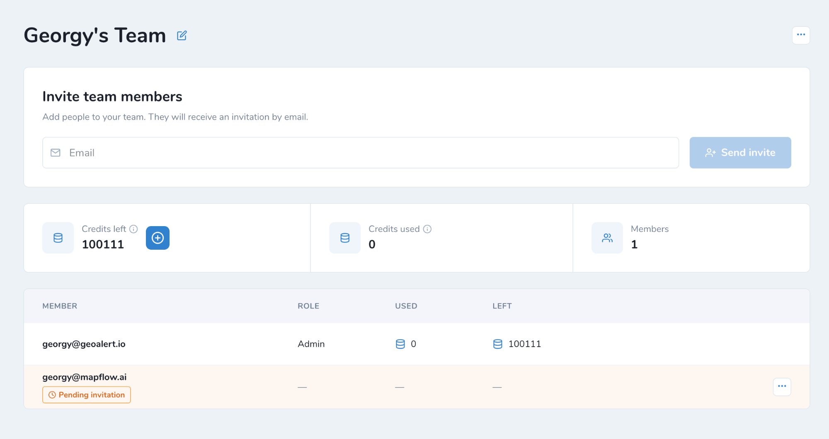Click the Admin role cell
Image resolution: width=829 pixels, height=439 pixels.
[311, 344]
